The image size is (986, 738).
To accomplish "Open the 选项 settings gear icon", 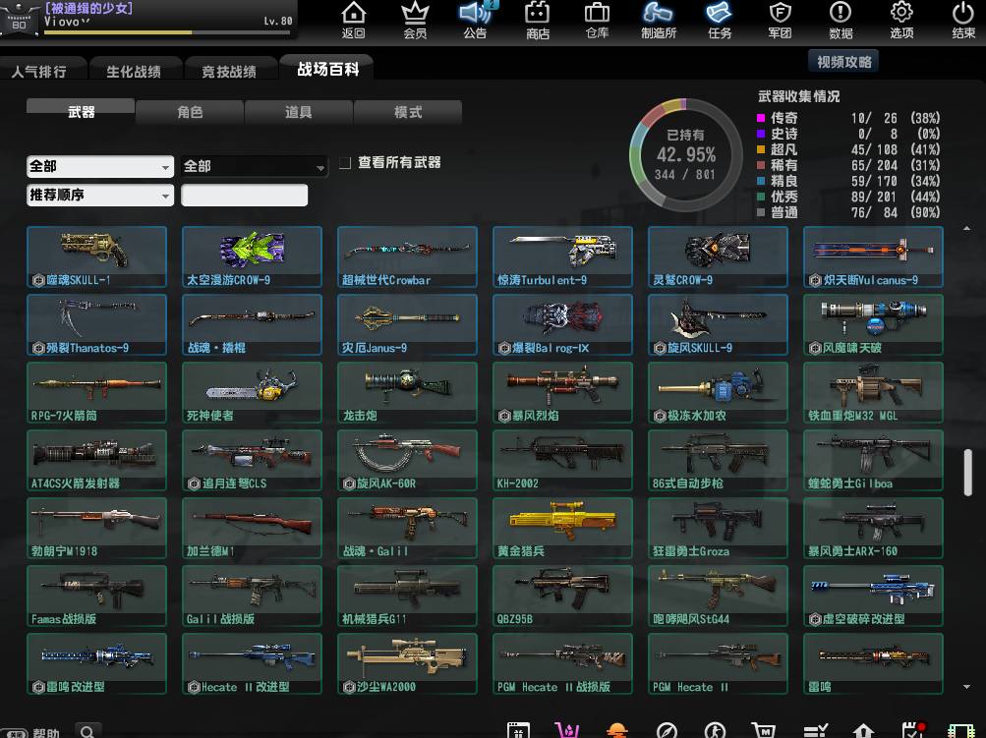I will tap(901, 20).
